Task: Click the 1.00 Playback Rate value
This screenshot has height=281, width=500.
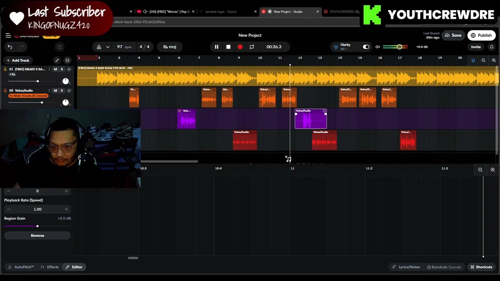Action: pos(37,209)
